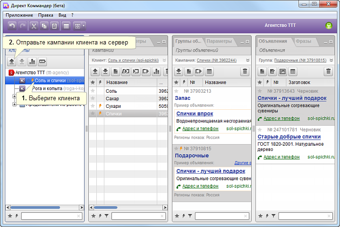Viewport: 340px width, 227px height.
Task: Open campaign statistics bar chart icon
Action: [x=156, y=71]
